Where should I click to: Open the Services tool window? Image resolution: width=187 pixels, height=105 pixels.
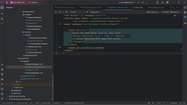point(2,79)
